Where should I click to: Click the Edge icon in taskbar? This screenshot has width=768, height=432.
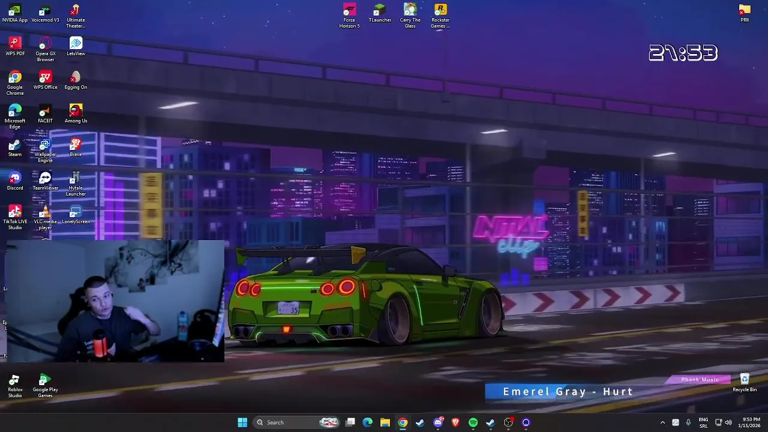[368, 422]
